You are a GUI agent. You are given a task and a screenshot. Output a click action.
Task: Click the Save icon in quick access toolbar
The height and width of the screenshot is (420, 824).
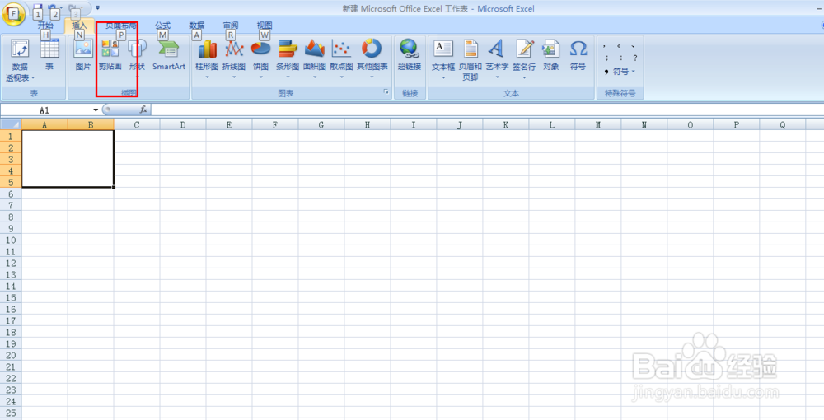(37, 9)
